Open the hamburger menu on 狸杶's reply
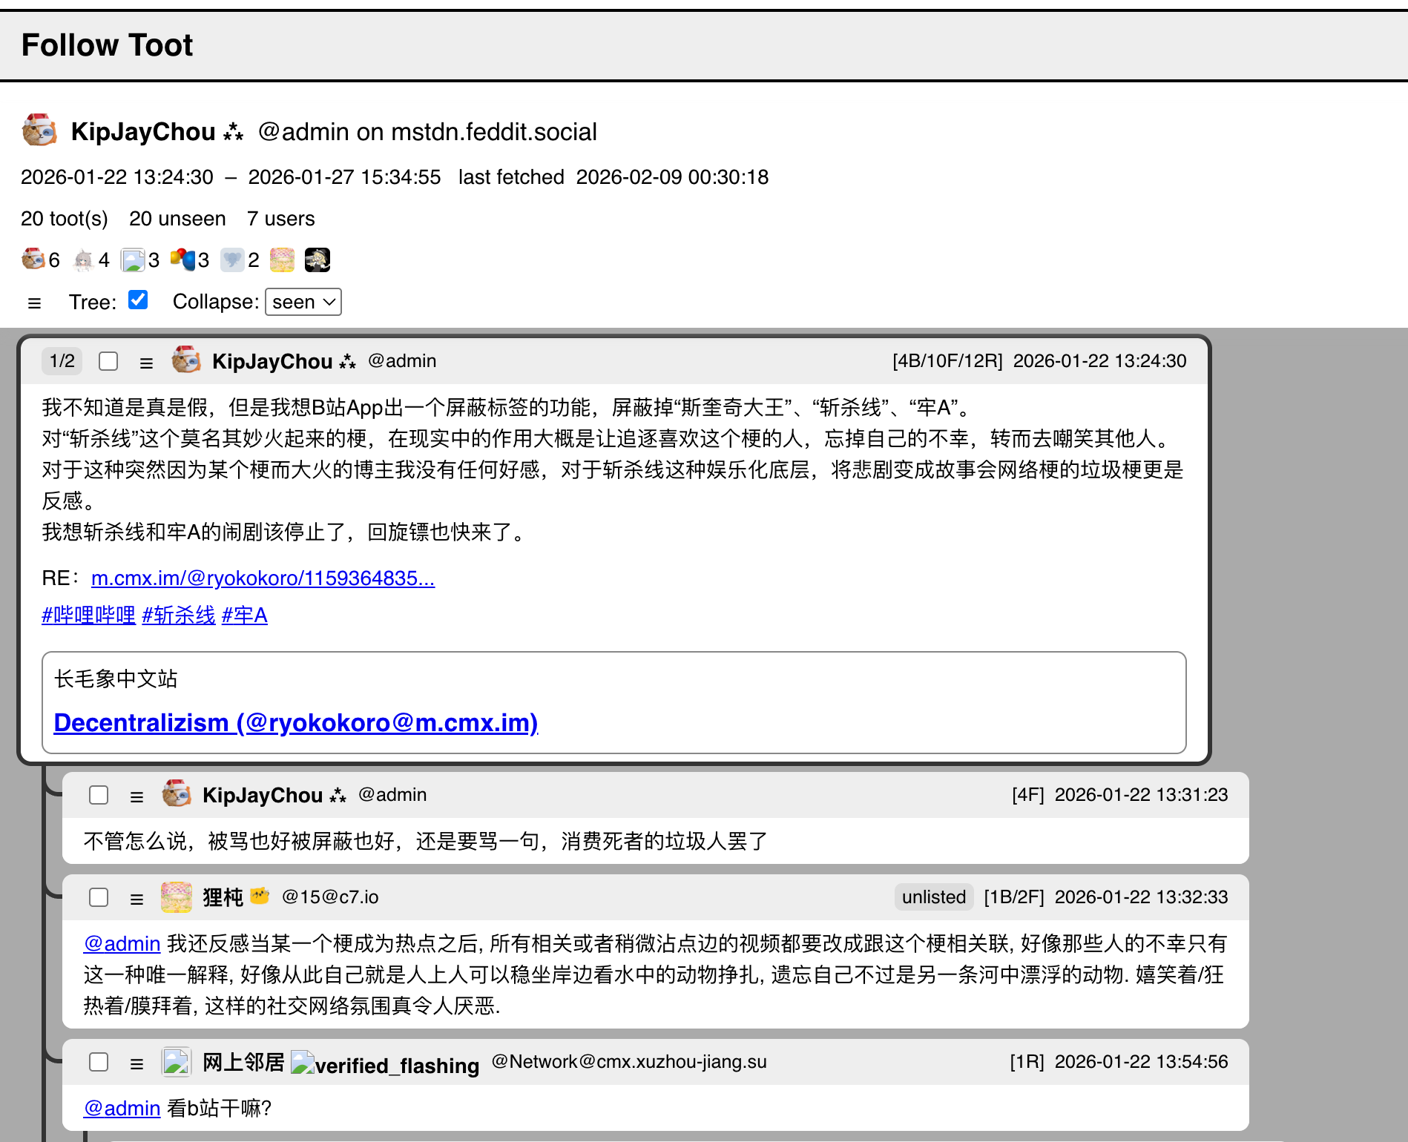 (x=136, y=898)
